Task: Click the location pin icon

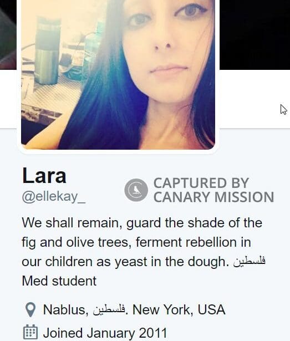Action: pyautogui.click(x=30, y=309)
